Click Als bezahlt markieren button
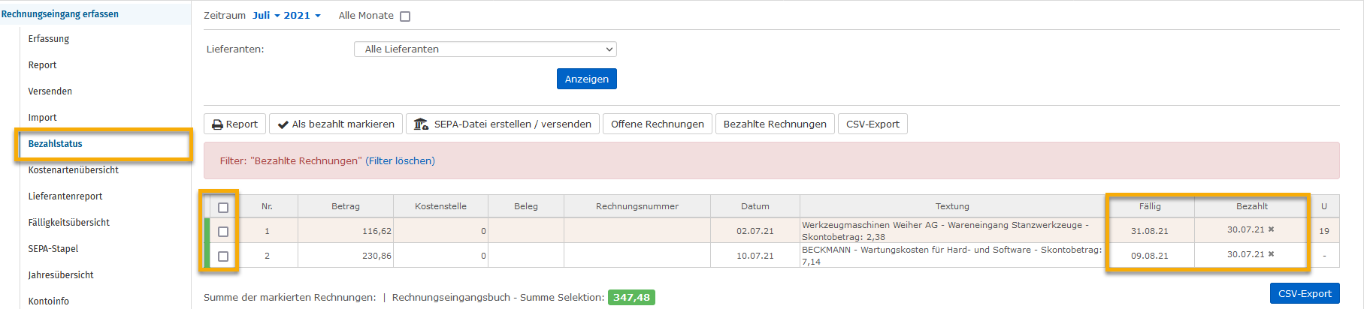 click(x=336, y=124)
